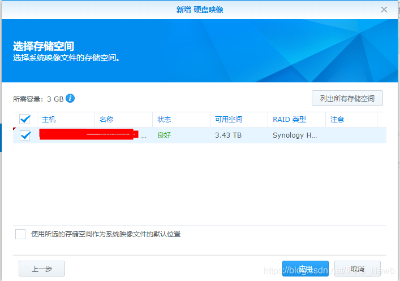Screen dimensions: 400x281
Task: Sort by the 主机 column header
Action: 66,120
